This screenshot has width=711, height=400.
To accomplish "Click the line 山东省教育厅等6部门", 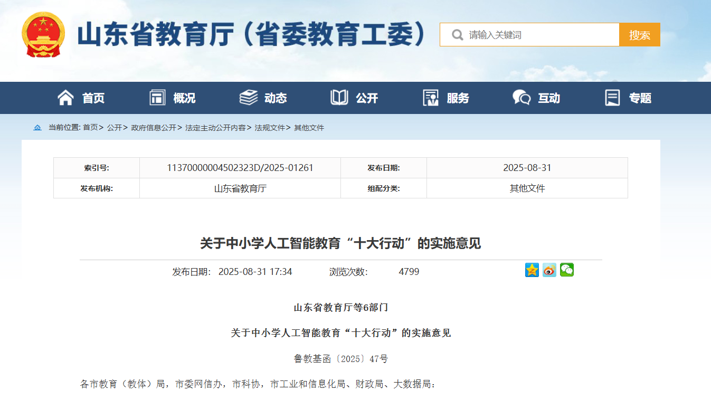I will (341, 307).
